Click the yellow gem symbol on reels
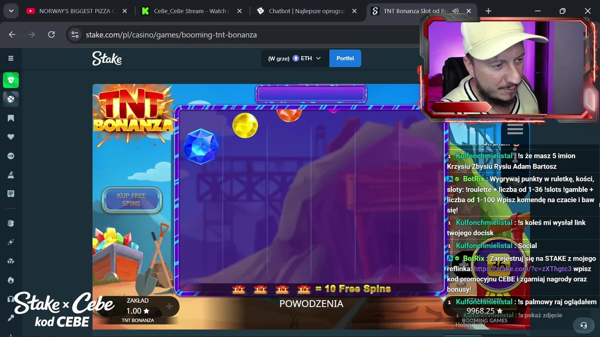 click(245, 125)
